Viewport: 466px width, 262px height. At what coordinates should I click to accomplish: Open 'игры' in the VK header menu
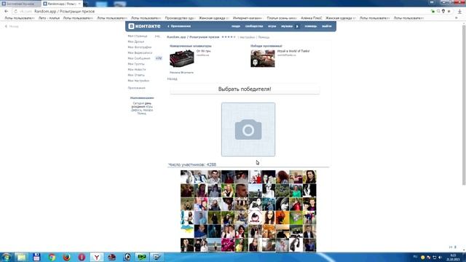272,26
